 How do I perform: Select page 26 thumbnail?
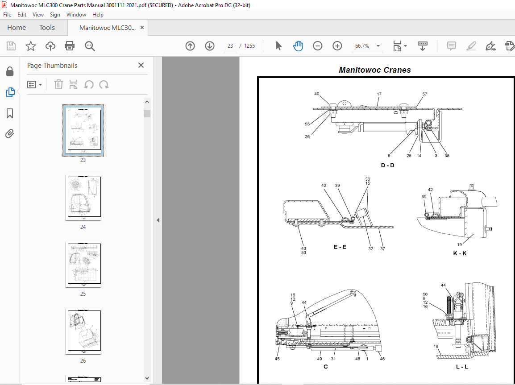(x=83, y=331)
